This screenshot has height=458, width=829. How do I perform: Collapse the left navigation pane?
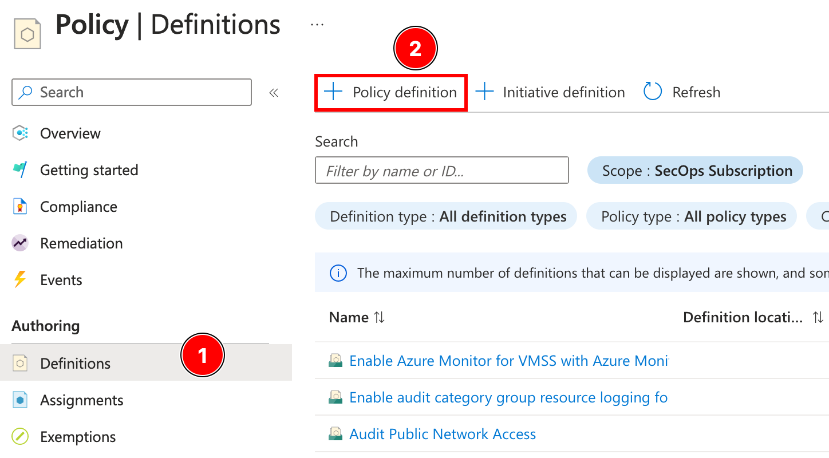point(274,92)
